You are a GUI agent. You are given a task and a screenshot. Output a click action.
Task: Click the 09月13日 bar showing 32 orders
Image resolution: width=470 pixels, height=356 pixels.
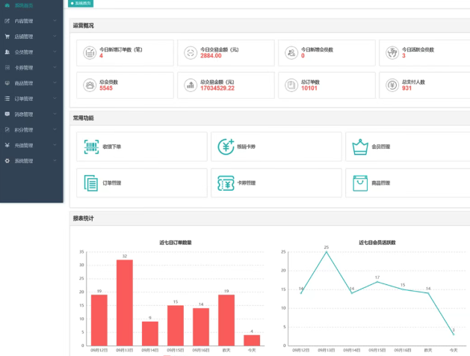[x=125, y=303]
